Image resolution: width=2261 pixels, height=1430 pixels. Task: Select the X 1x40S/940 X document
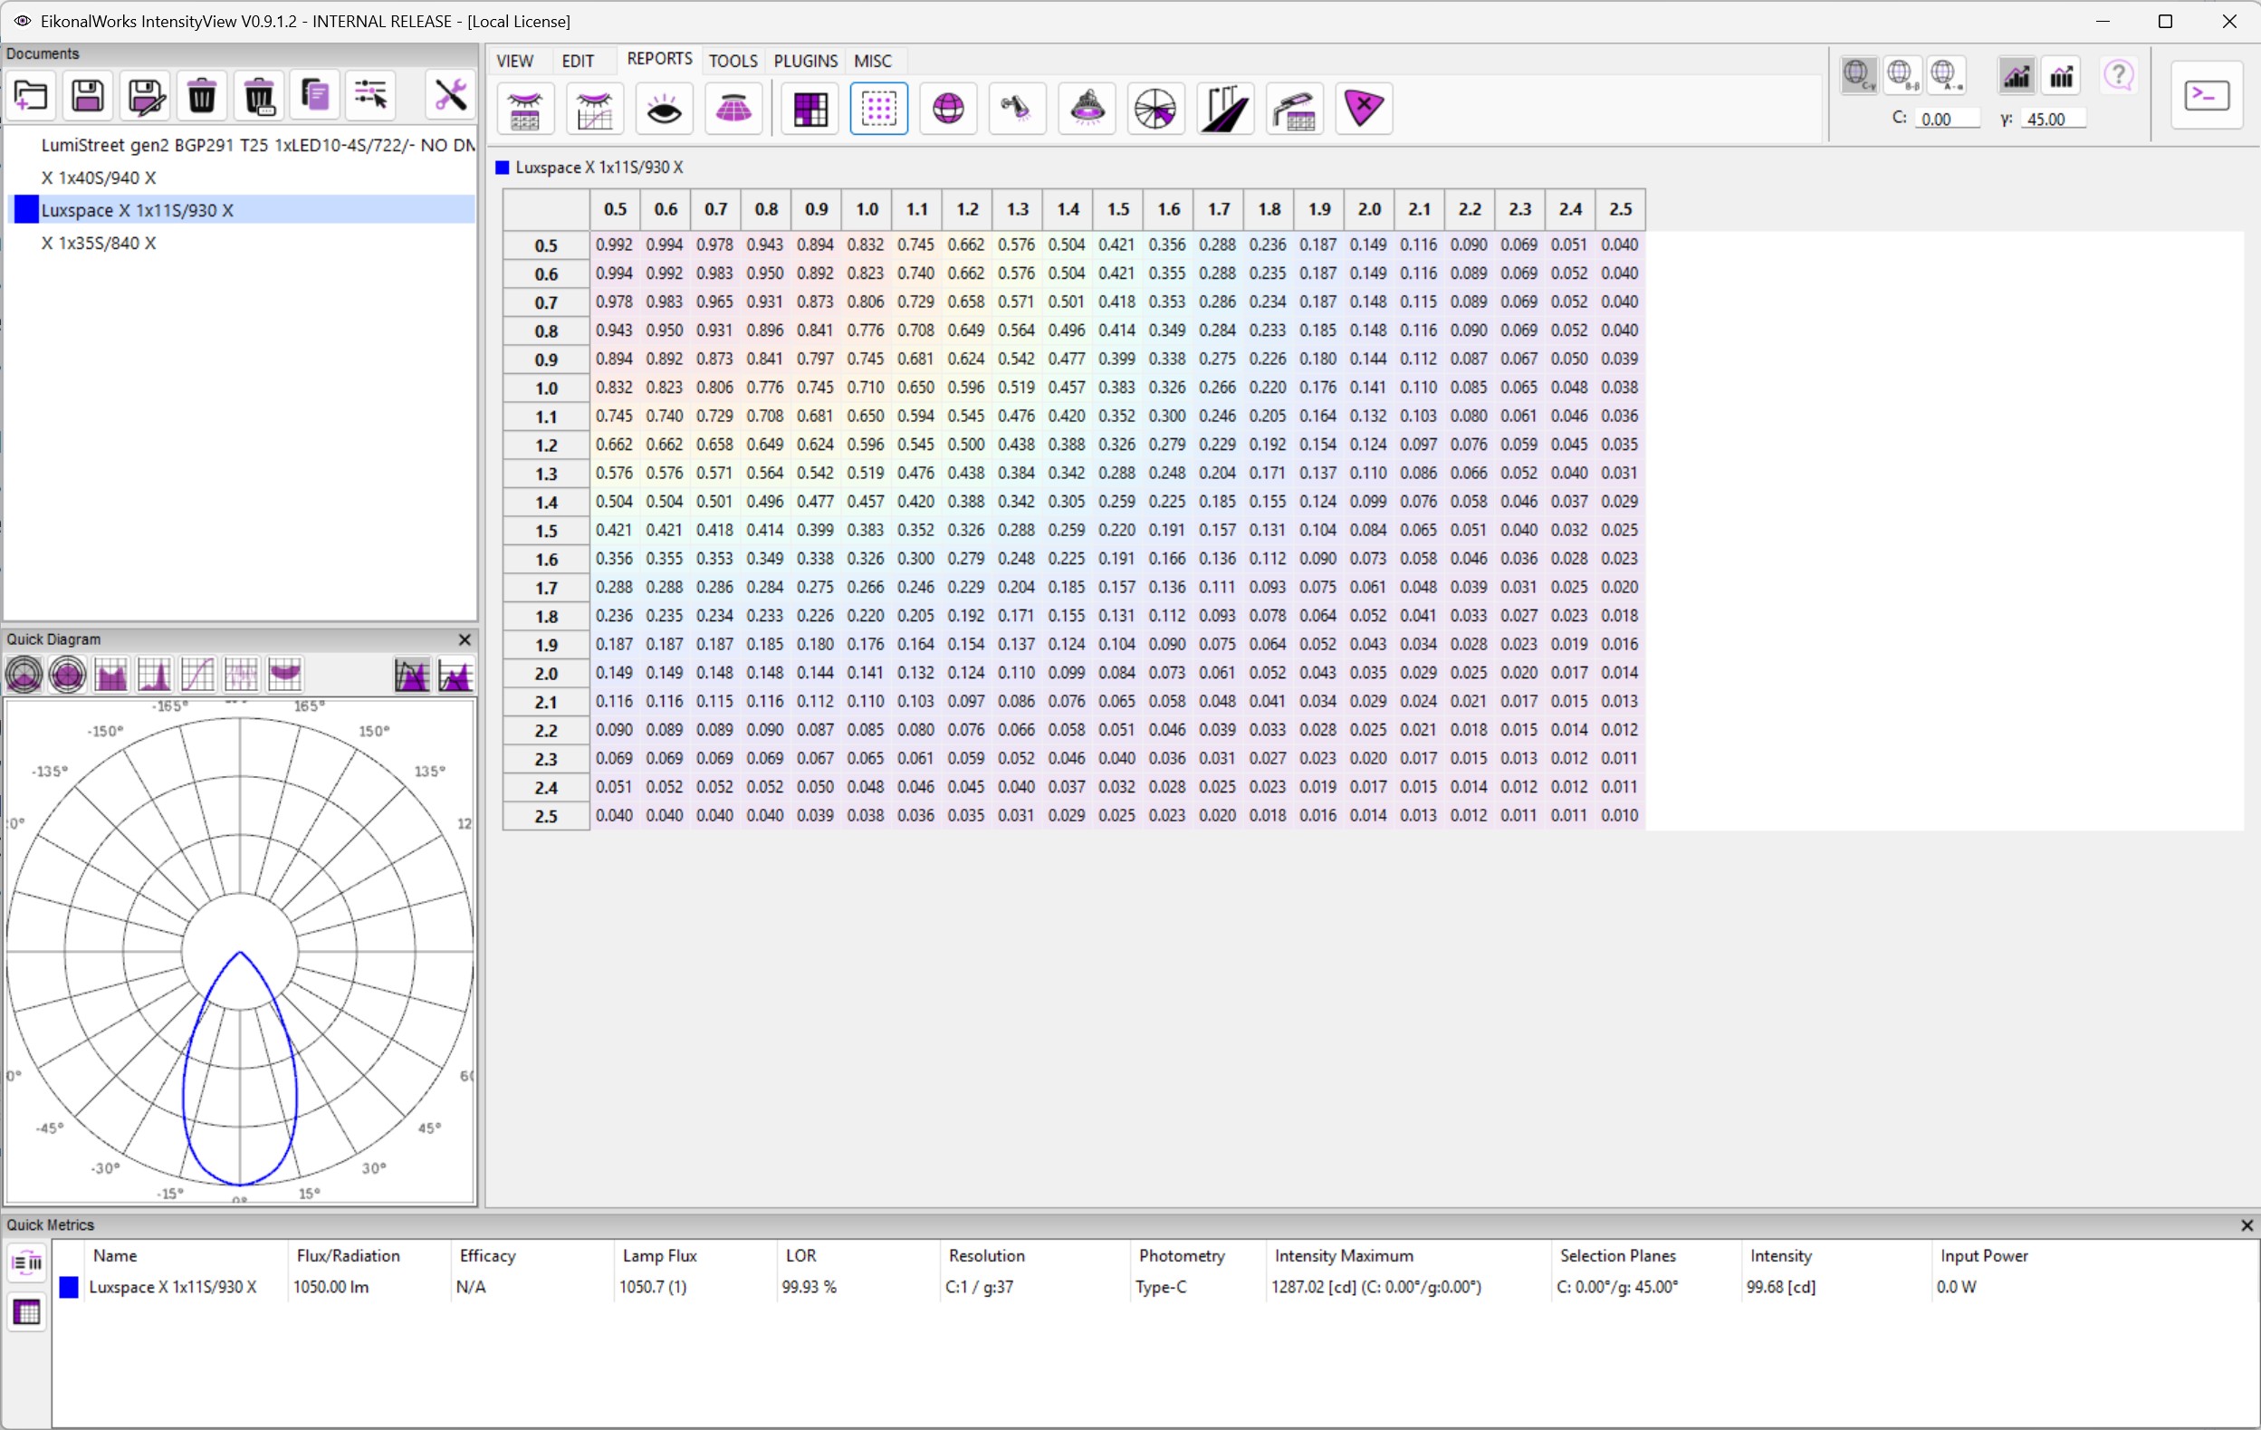pyautogui.click(x=243, y=178)
